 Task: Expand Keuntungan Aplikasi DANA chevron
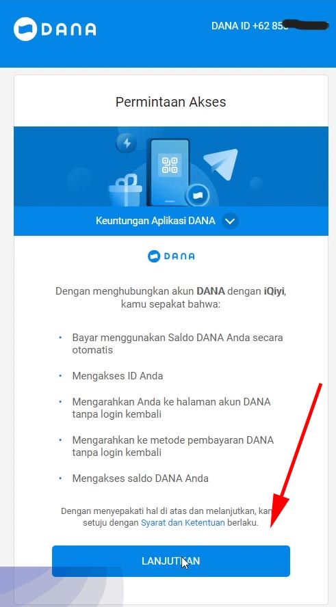pos(230,221)
